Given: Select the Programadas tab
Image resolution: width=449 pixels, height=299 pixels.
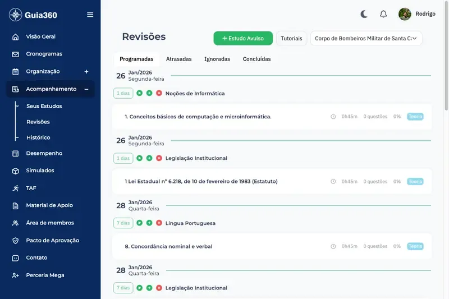Looking at the screenshot, I should tap(136, 59).
